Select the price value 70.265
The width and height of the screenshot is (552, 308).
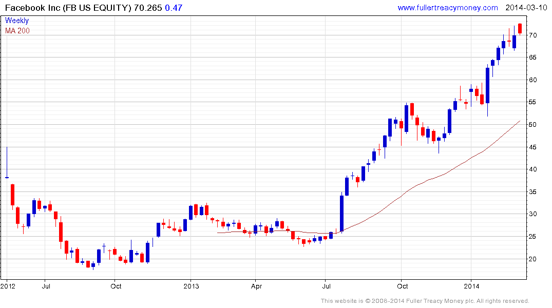click(148, 8)
